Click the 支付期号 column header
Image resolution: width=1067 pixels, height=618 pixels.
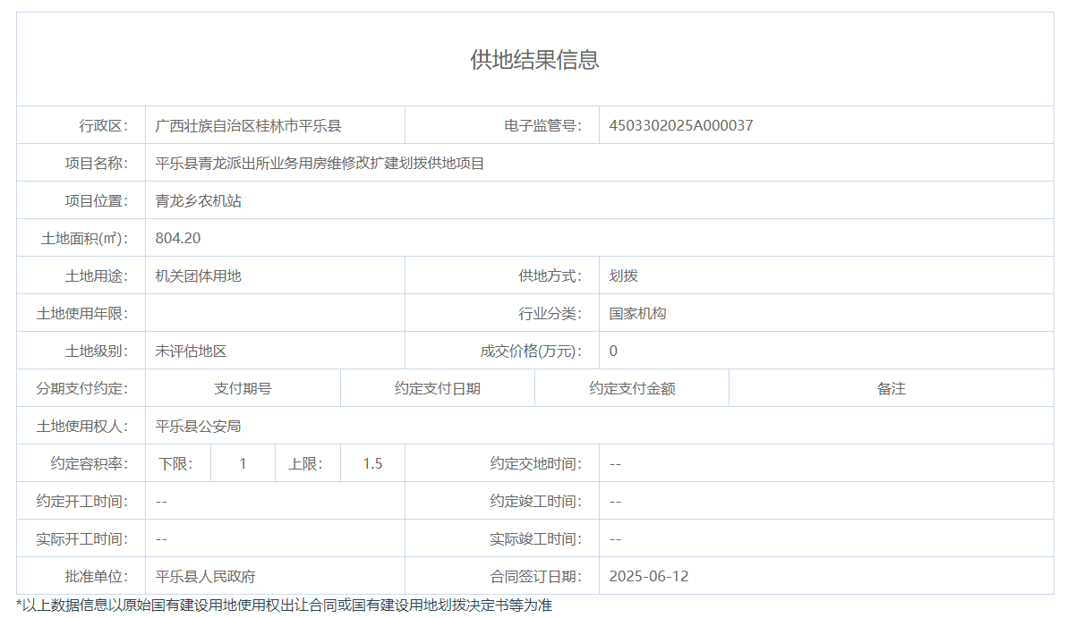[x=243, y=388]
